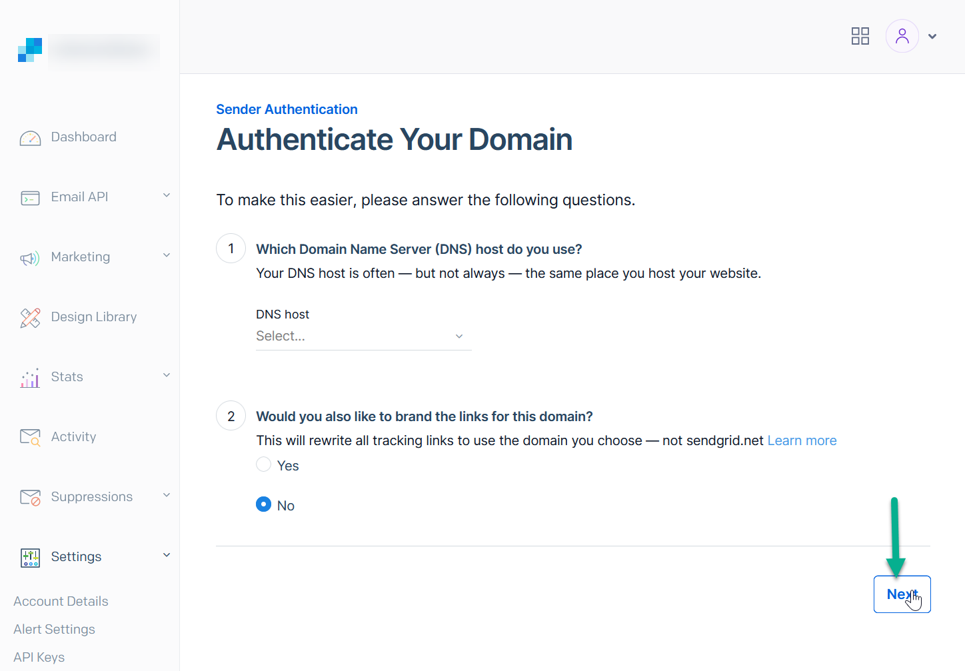Click the Marketing megaphone icon
Image resolution: width=965 pixels, height=671 pixels.
point(30,258)
